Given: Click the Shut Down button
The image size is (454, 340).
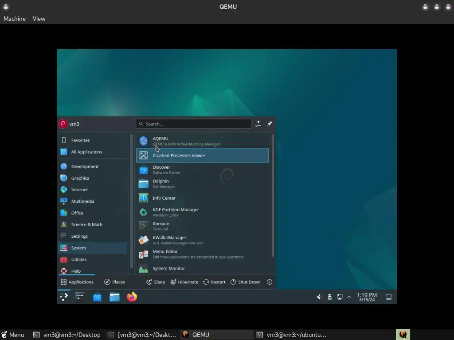Looking at the screenshot, I should 246,282.
